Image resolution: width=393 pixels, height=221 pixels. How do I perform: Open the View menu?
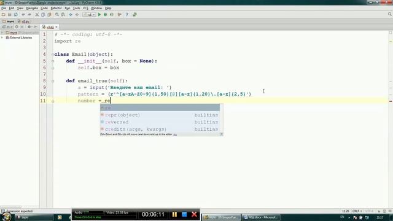coord(20,8)
